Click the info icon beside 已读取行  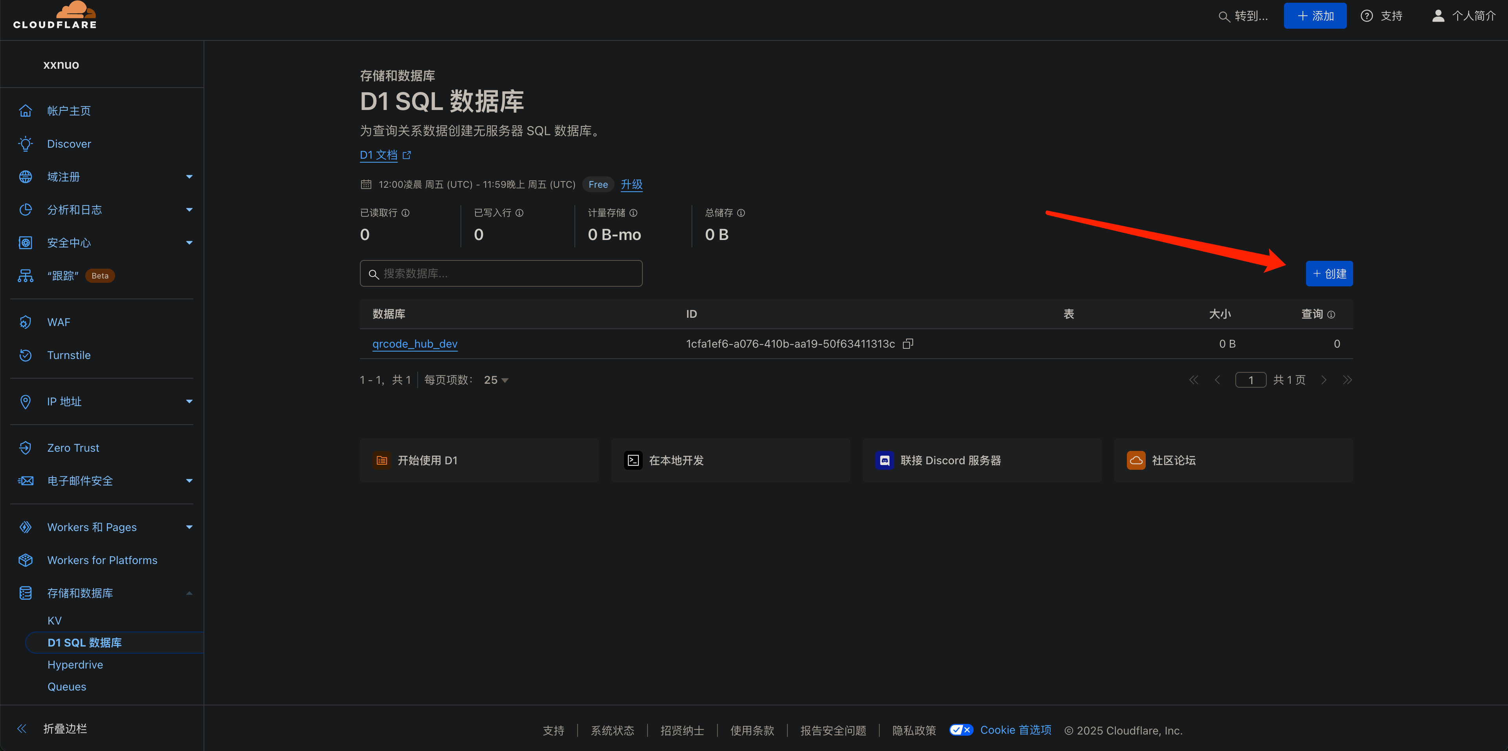click(405, 213)
